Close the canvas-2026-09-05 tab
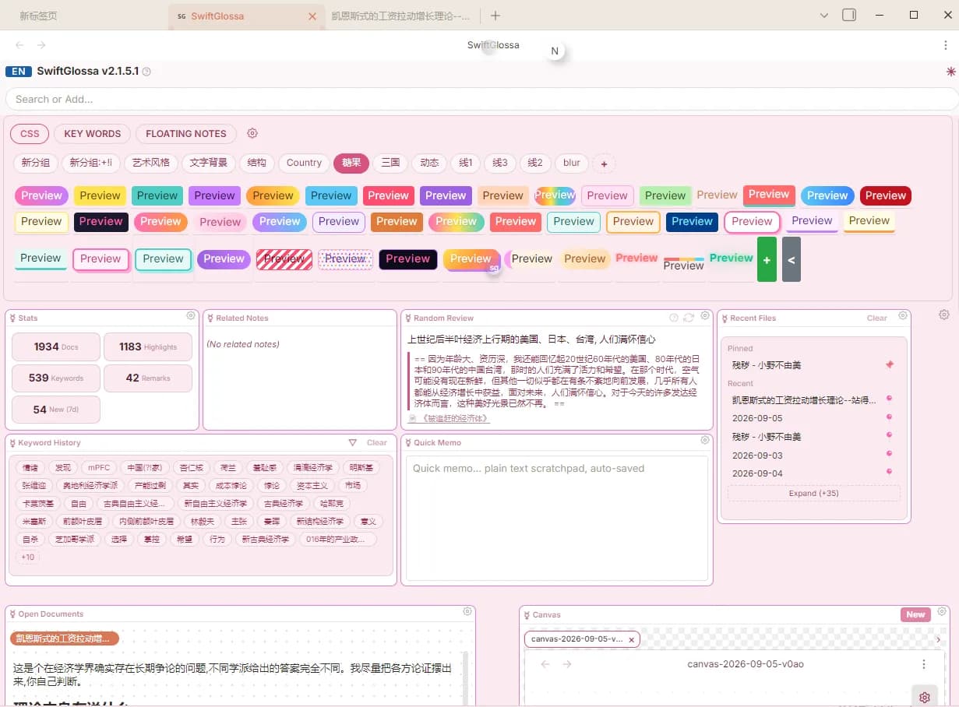The height and width of the screenshot is (707, 959). pyautogui.click(x=632, y=639)
